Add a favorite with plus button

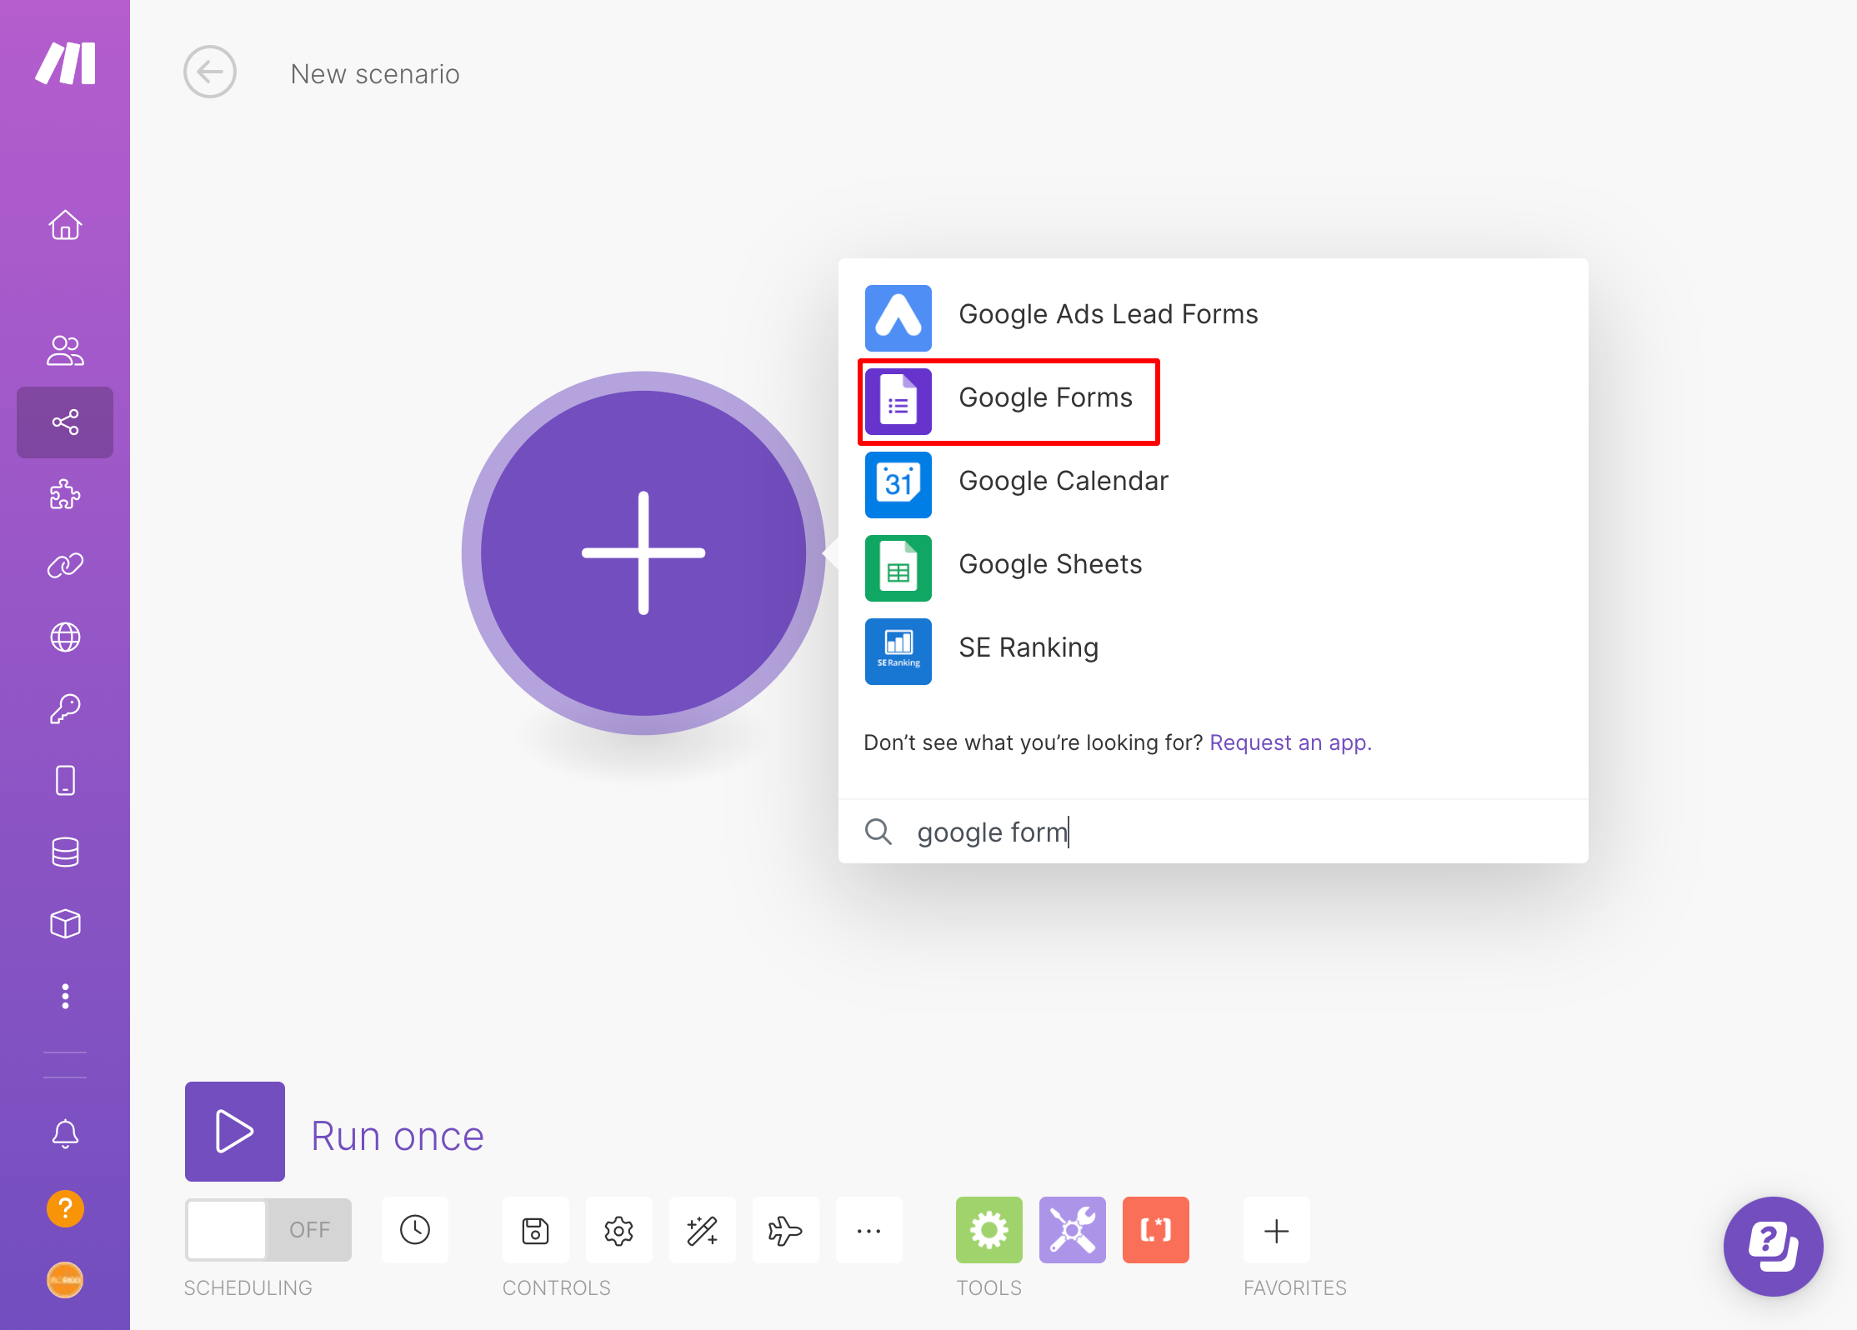pos(1277,1230)
